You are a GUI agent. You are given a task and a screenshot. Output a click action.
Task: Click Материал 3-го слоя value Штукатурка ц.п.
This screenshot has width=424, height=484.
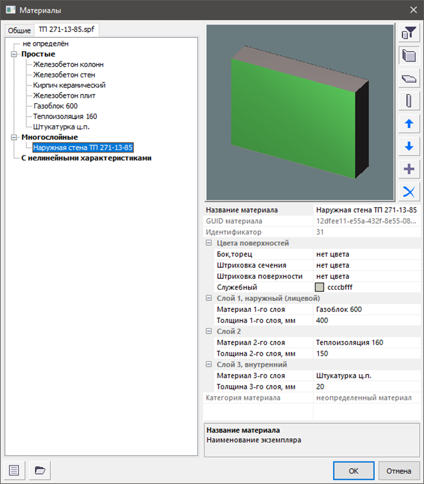(367, 376)
